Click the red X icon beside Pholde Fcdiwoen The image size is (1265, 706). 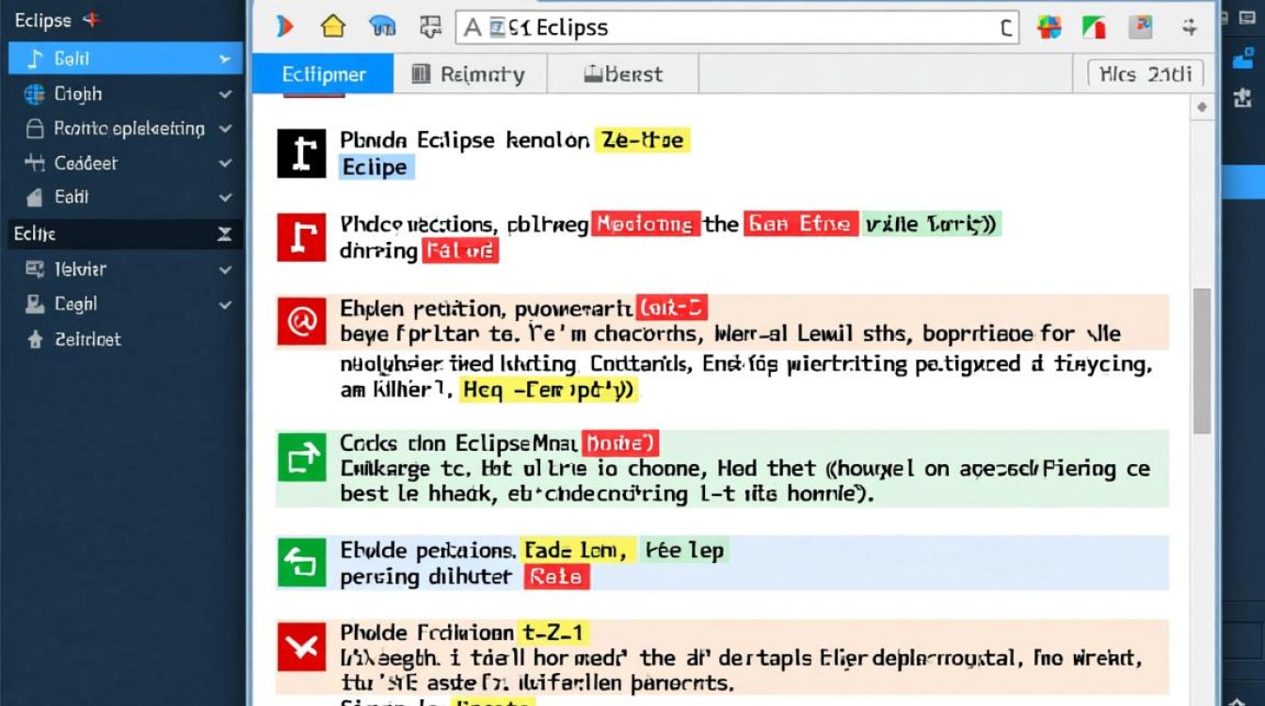pyautogui.click(x=301, y=646)
